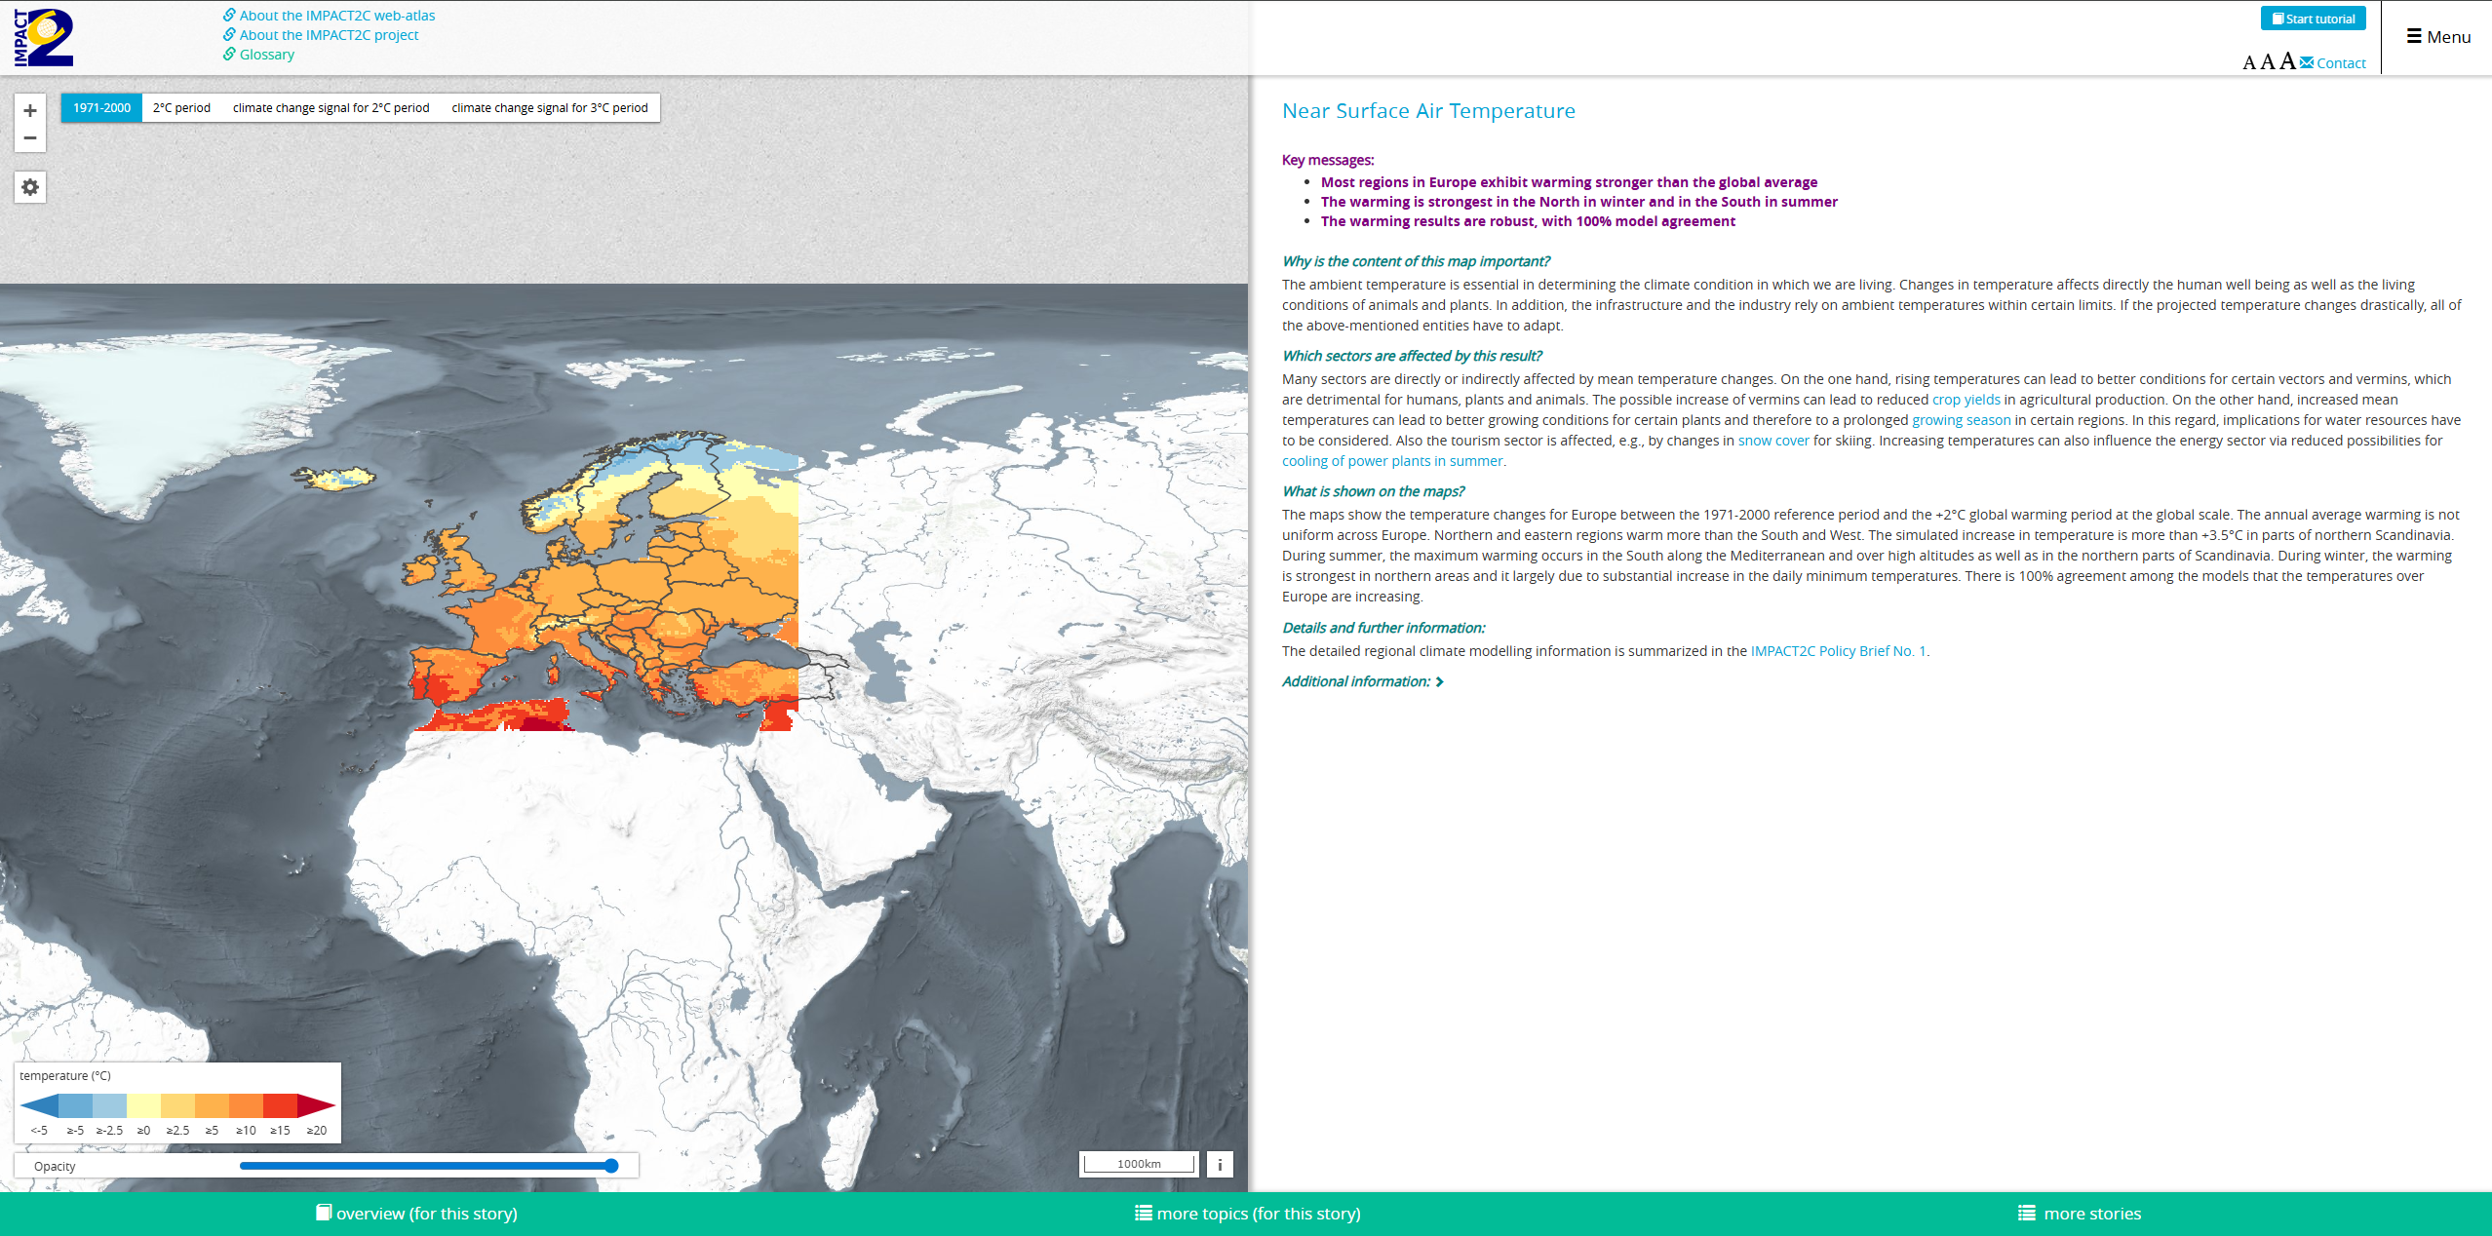
Task: Click the light yellow ≥0 legend swatch
Action: [143, 1105]
